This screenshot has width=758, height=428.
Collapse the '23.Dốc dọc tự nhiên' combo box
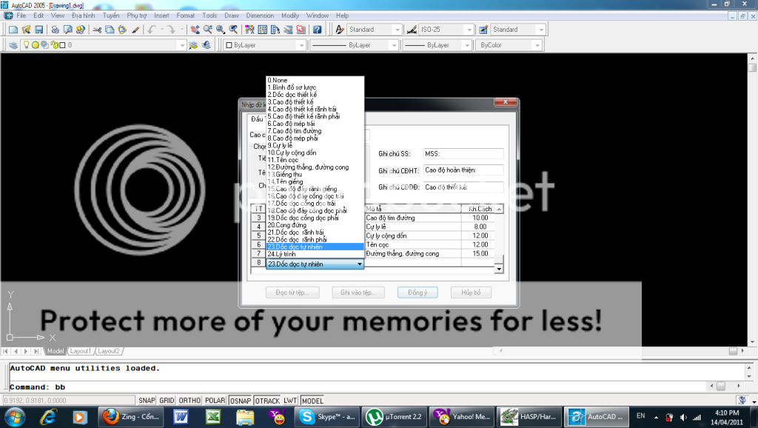tap(359, 264)
